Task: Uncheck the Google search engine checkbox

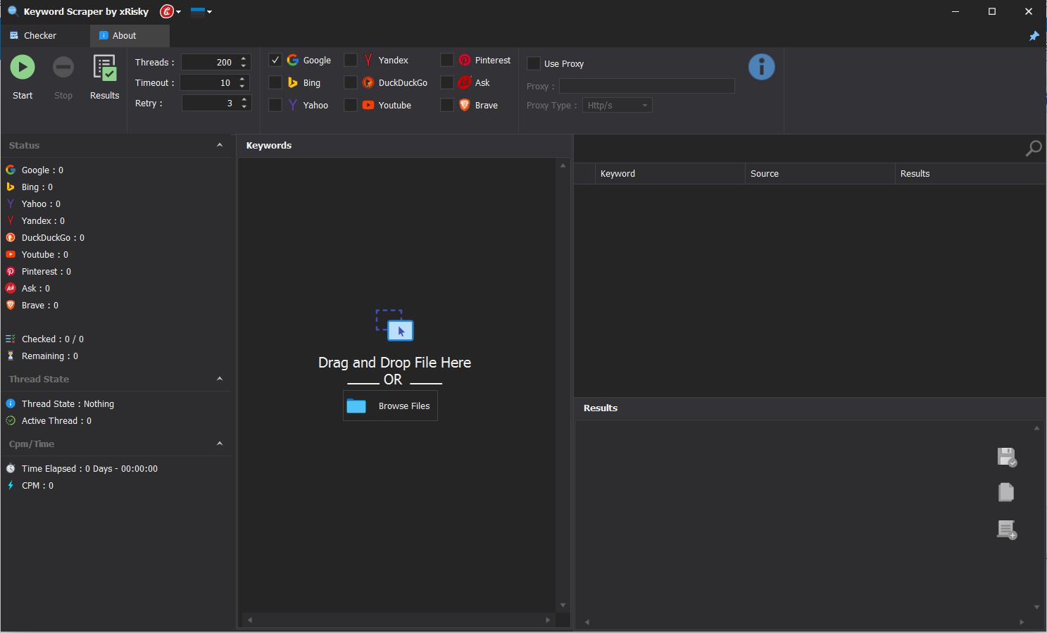Action: [x=275, y=61]
